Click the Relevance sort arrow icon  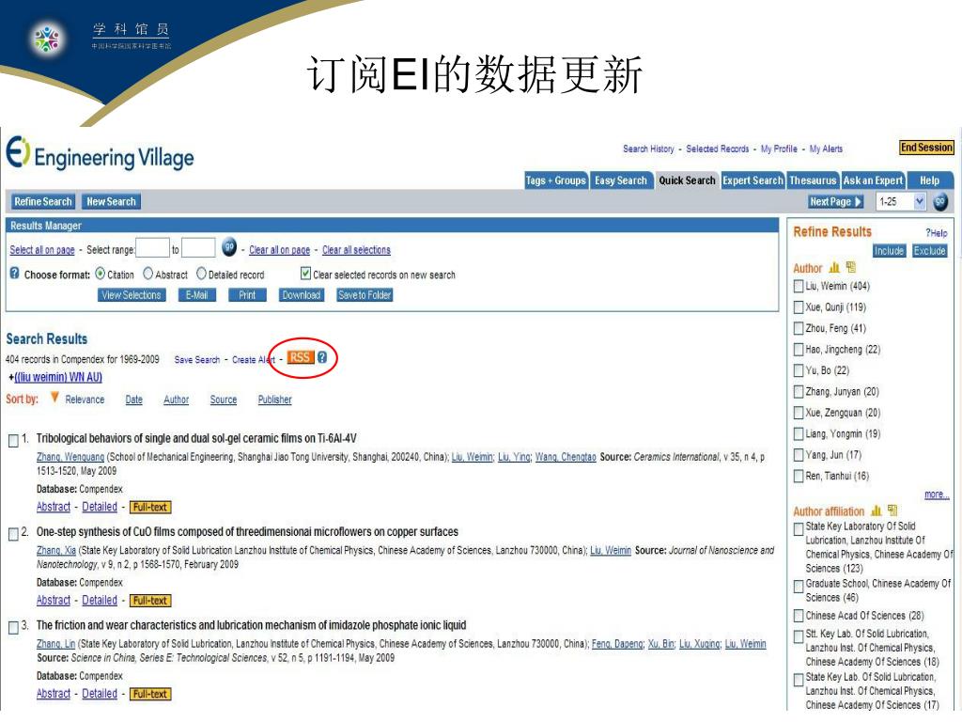coord(54,398)
